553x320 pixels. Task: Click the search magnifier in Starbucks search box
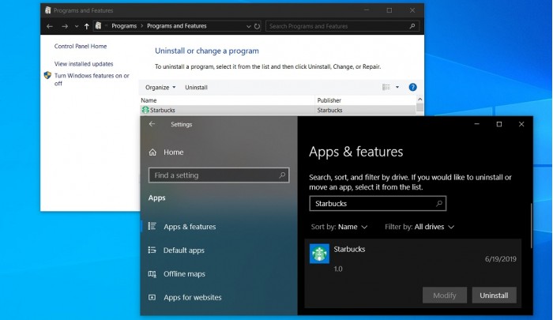[439, 203]
